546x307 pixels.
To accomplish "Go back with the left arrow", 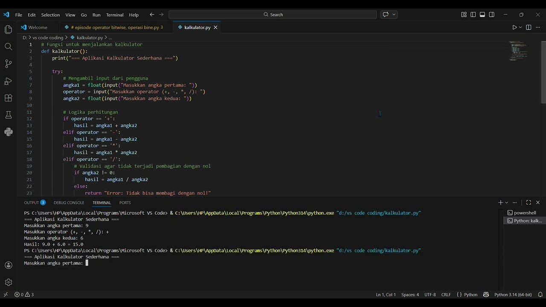I will (152, 14).
